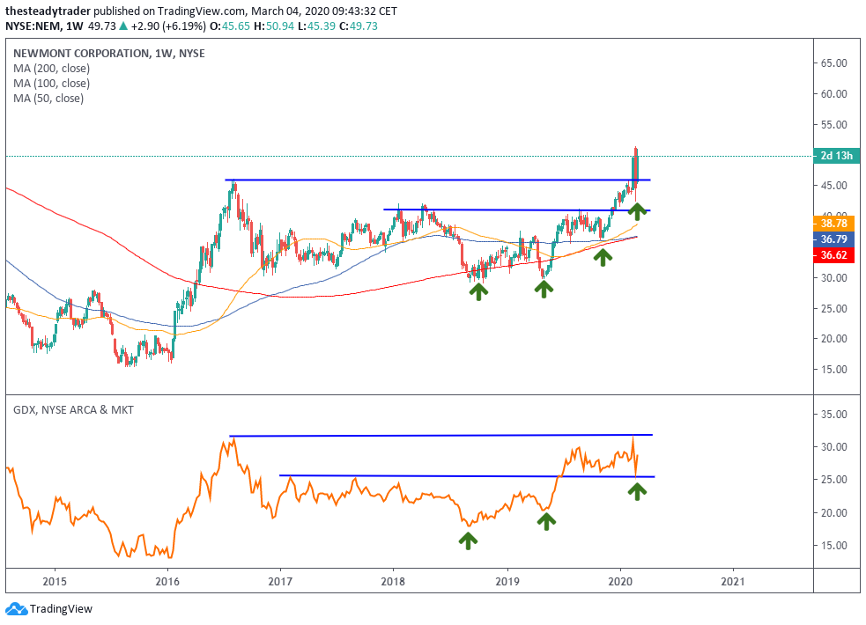Open the GDX, NYSE ARCA & MKT legend

pyautogui.click(x=73, y=409)
